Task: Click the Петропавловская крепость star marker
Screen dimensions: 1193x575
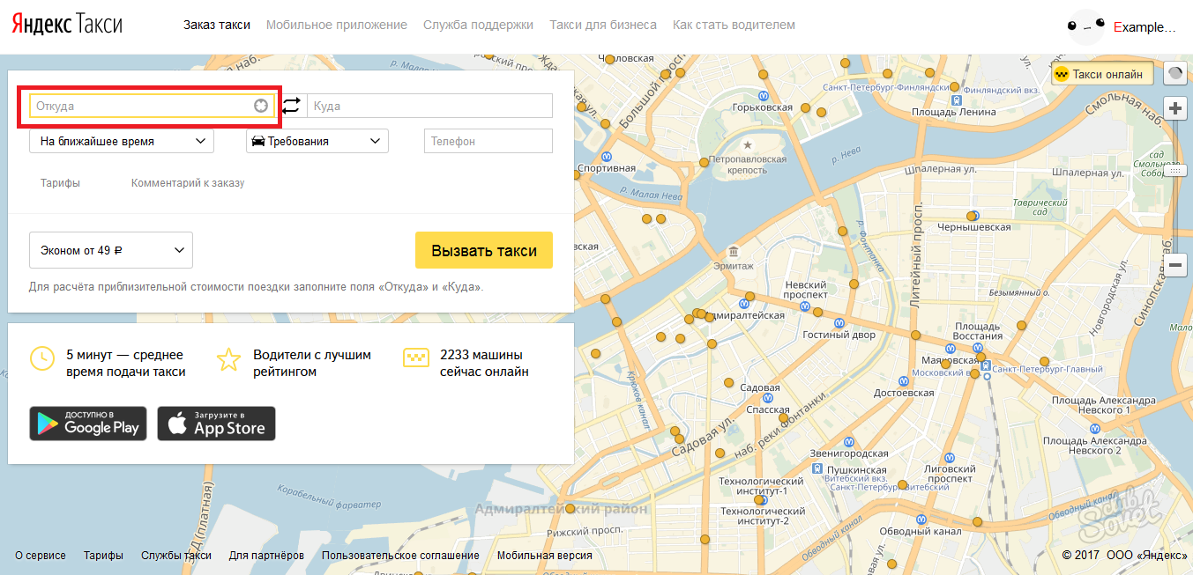Action: click(x=749, y=144)
